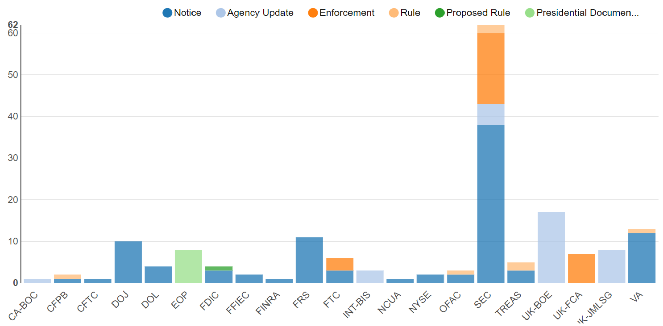
Task: Click the FDIC Proposed Rule green segment
Action: [219, 268]
